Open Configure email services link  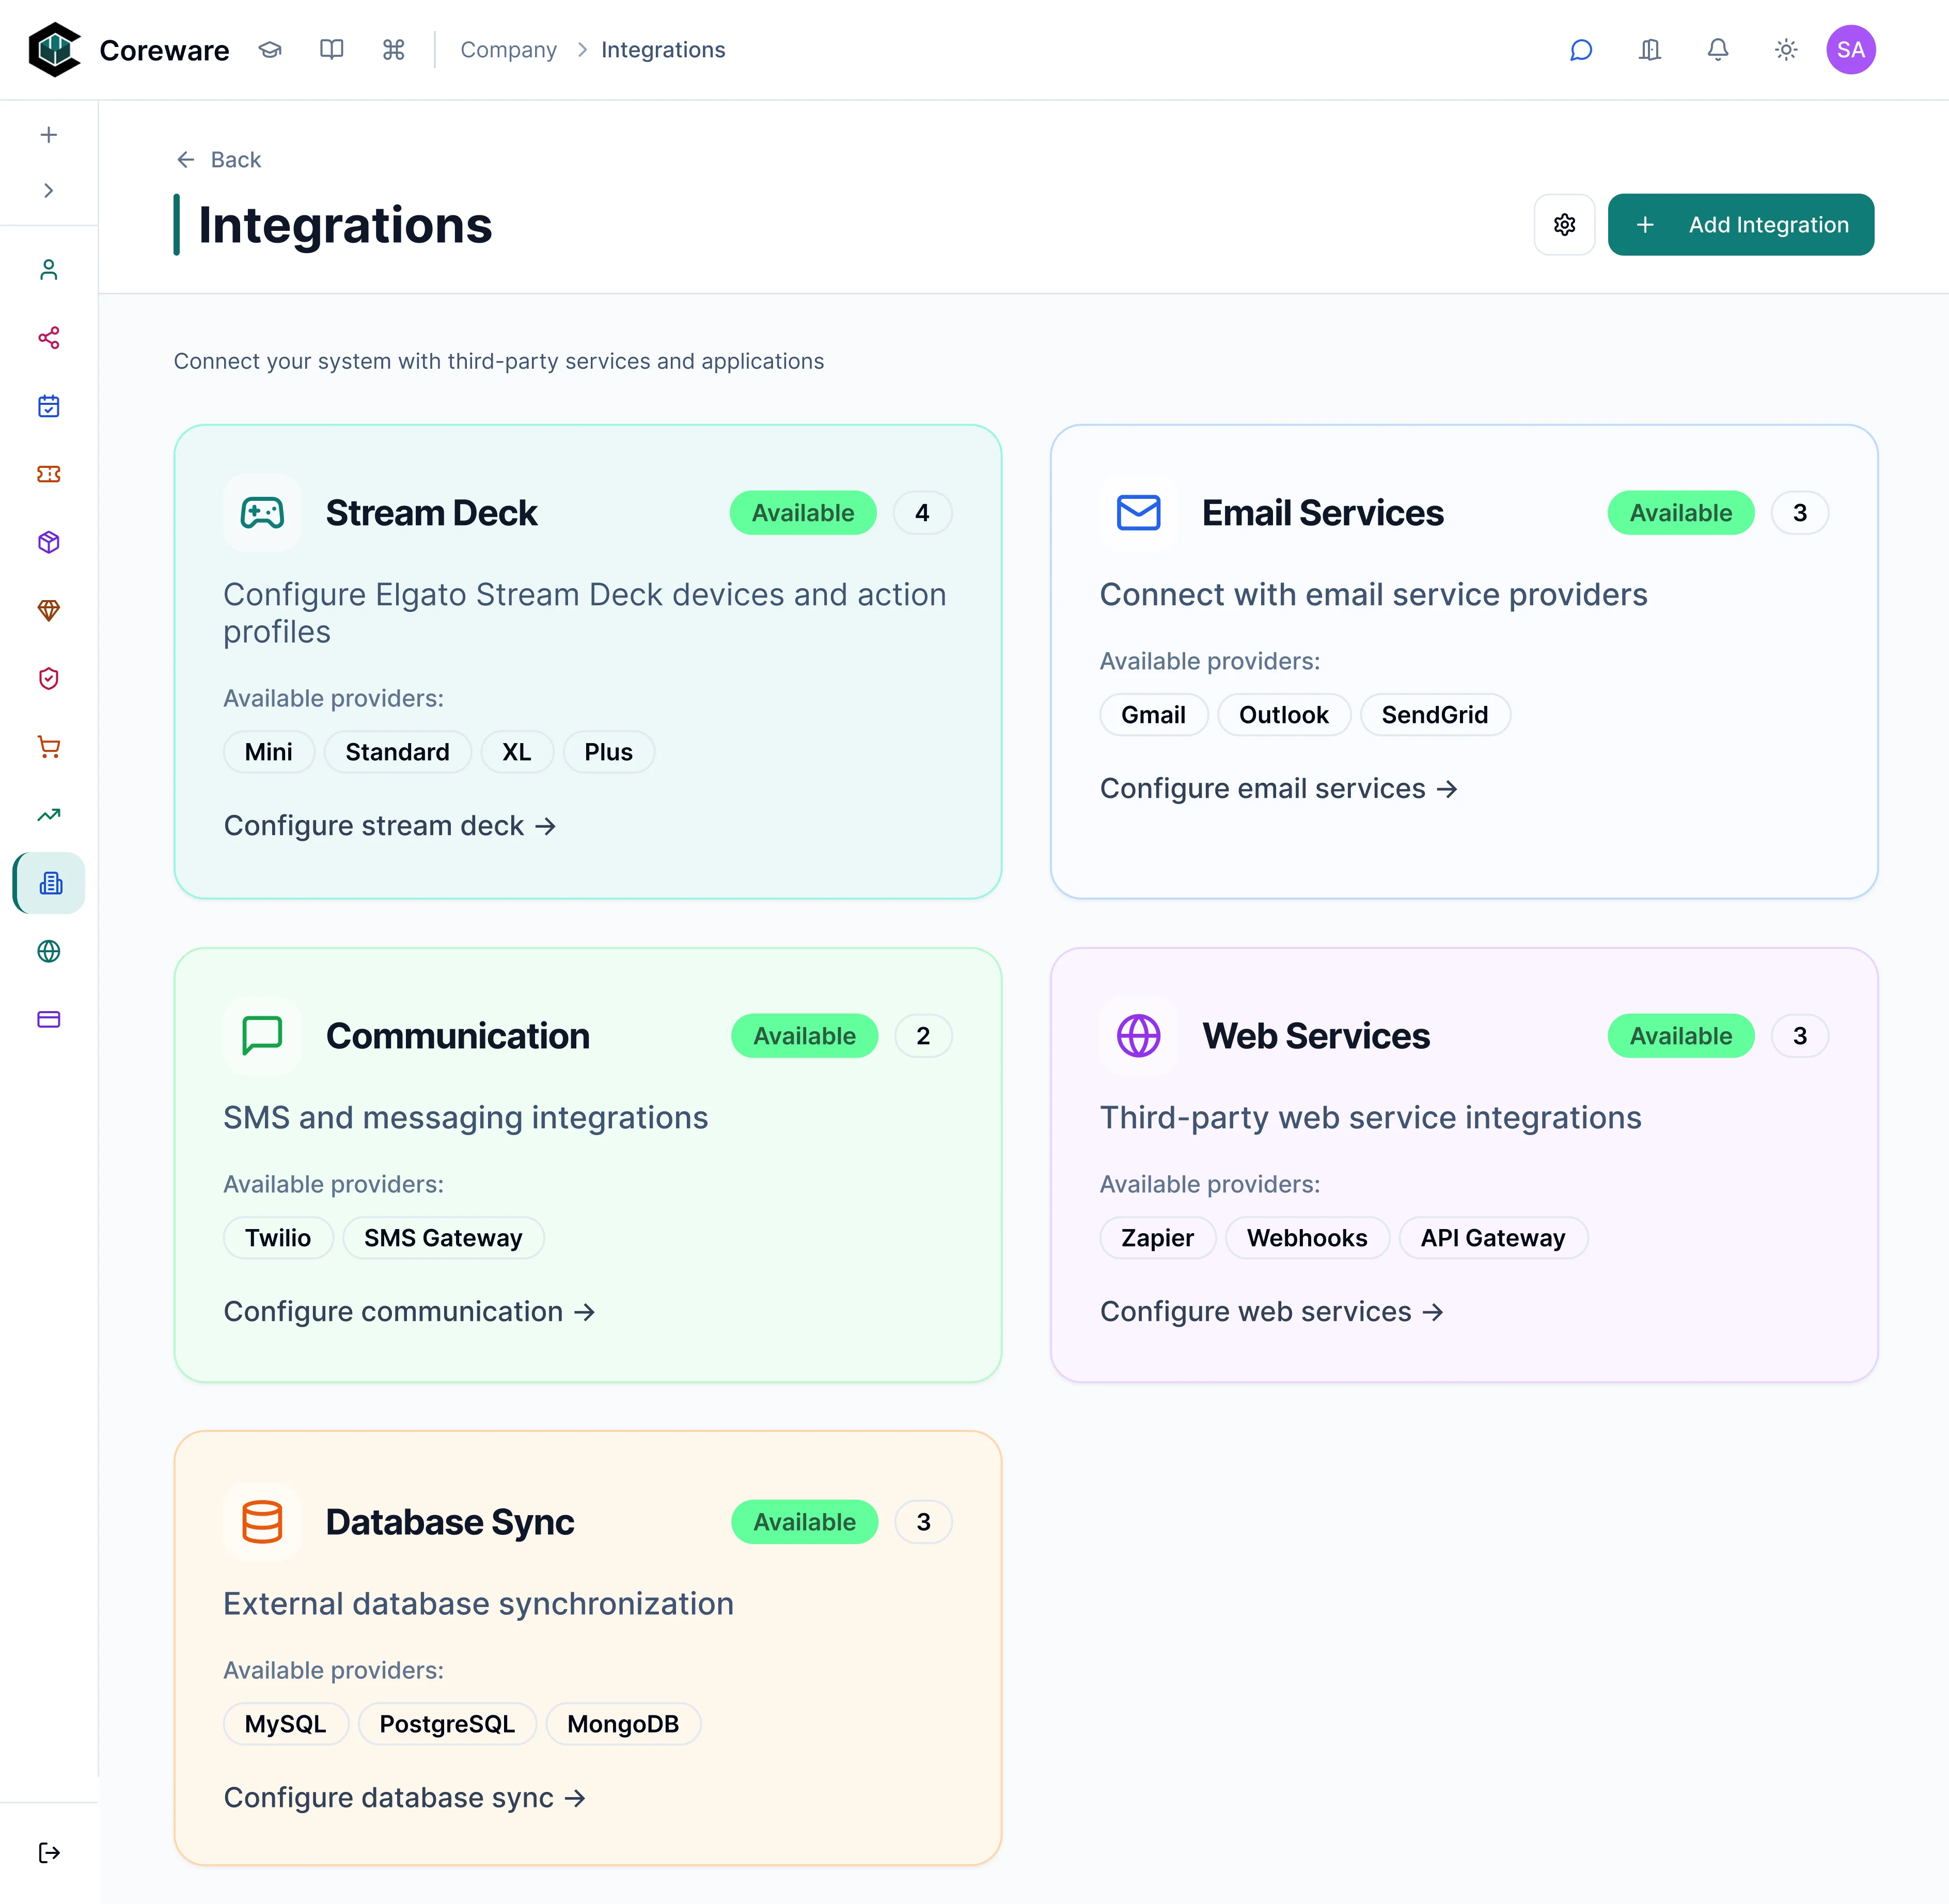coord(1279,789)
